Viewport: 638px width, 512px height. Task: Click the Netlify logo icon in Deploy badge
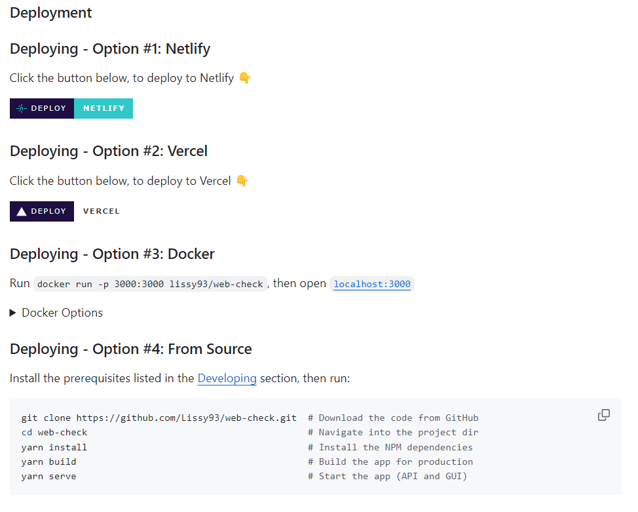(x=21, y=108)
